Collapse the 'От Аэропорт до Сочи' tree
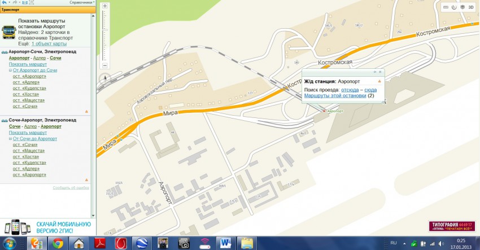Viewport: 480px width, 250px height. click(10, 70)
